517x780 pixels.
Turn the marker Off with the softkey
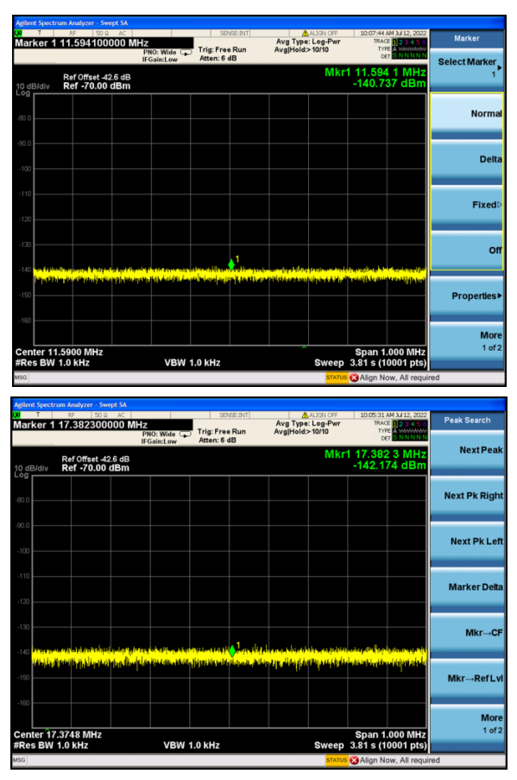click(467, 250)
